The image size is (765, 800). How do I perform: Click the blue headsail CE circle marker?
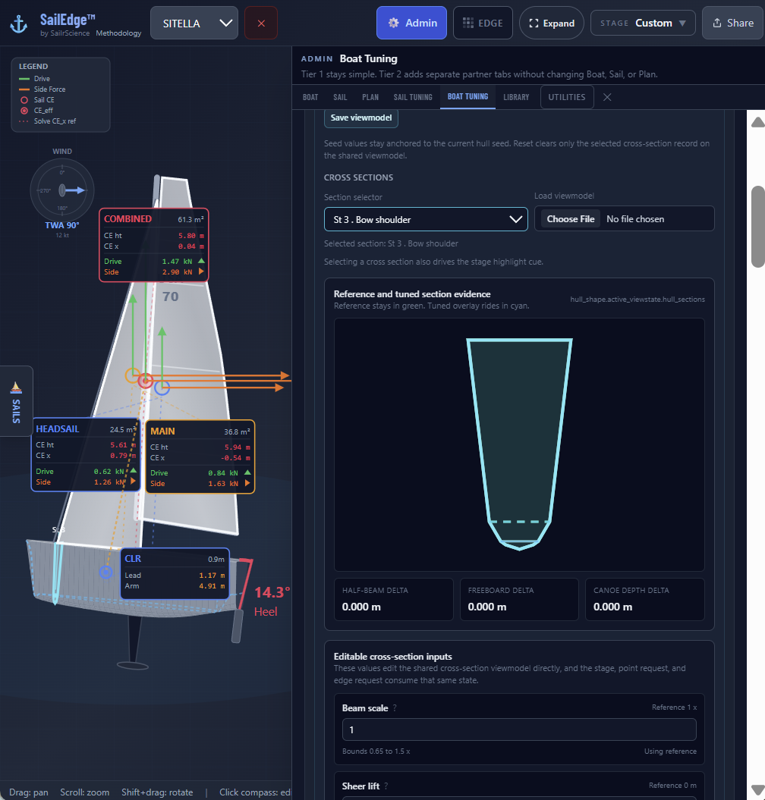pos(162,387)
